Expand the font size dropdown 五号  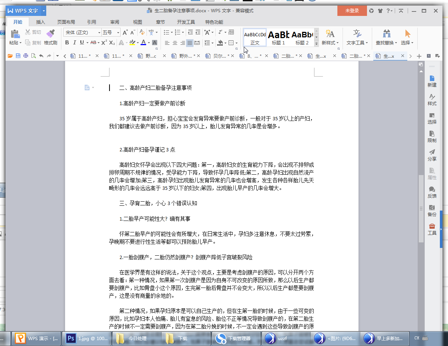tap(118, 33)
